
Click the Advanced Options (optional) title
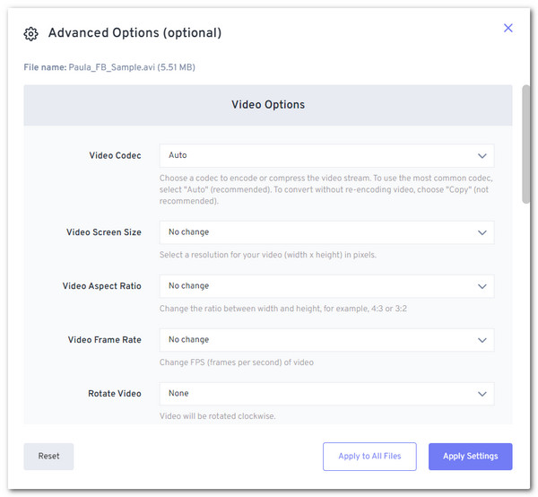point(134,33)
